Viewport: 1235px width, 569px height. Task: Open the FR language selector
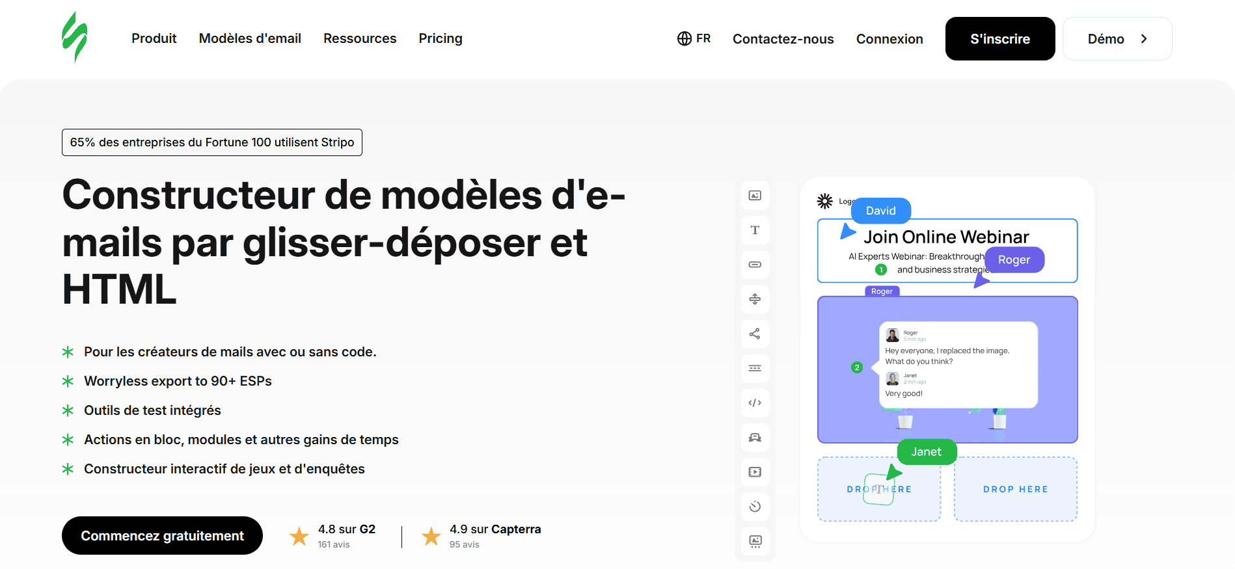(x=694, y=38)
